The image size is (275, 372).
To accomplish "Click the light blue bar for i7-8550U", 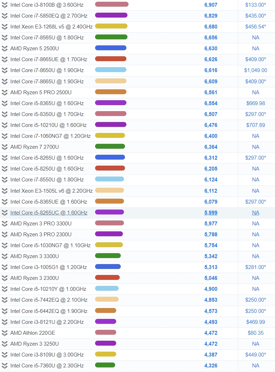I will click(x=110, y=179).
